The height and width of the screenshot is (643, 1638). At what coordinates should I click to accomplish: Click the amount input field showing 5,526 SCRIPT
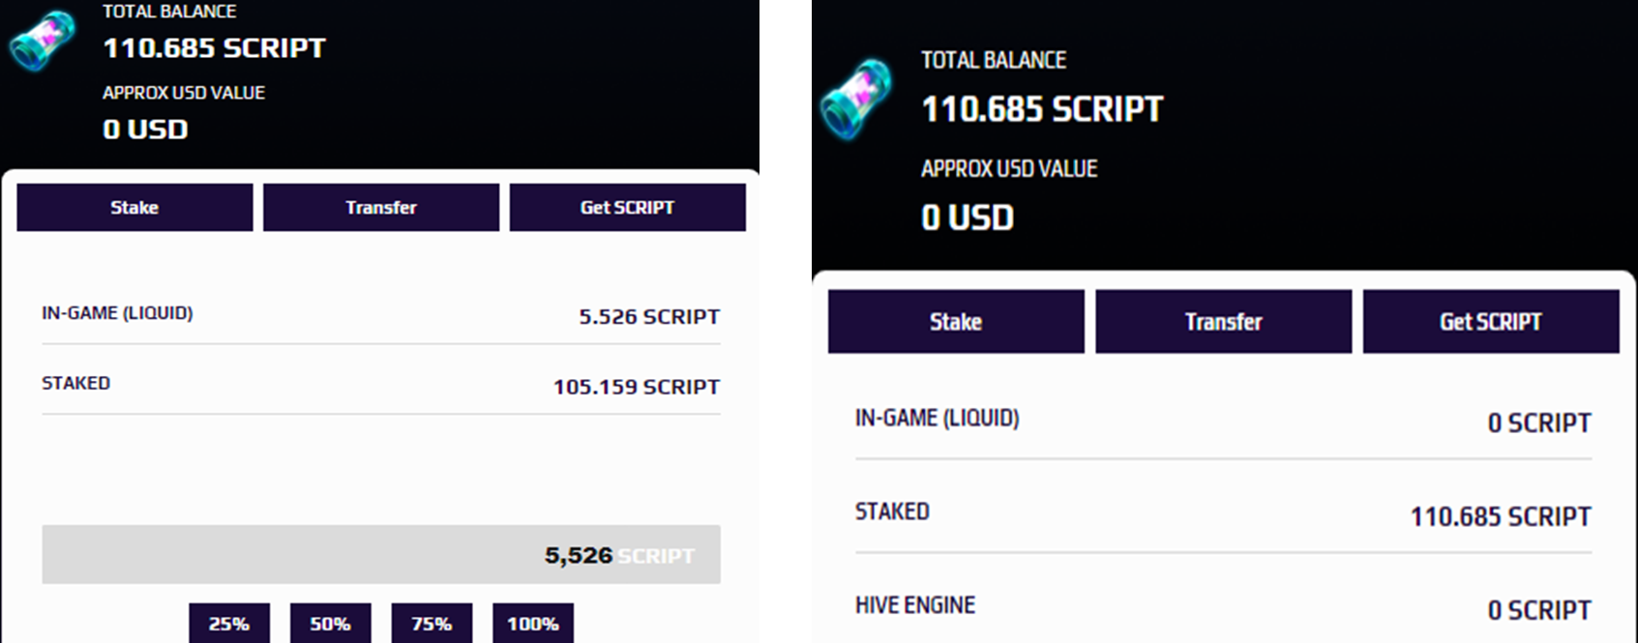(380, 555)
